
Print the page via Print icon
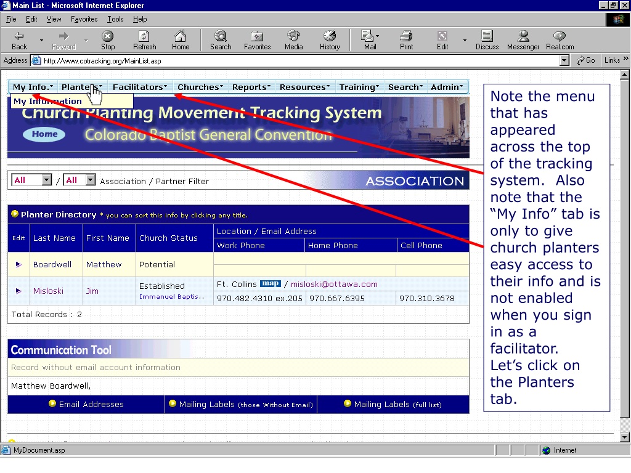tap(406, 40)
